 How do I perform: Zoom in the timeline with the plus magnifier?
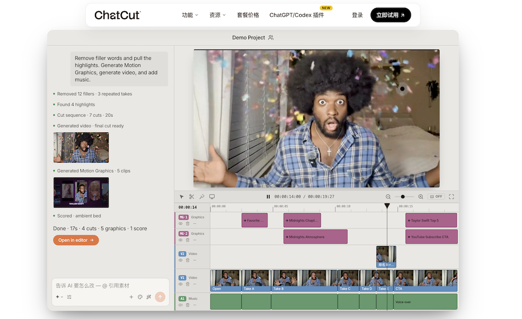tap(420, 197)
